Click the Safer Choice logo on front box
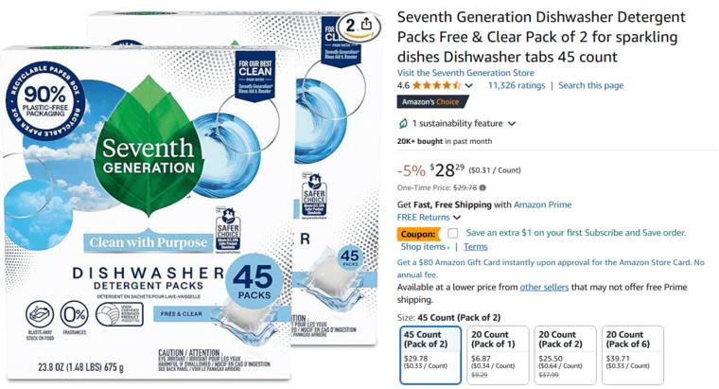Image resolution: width=719 pixels, height=389 pixels. pyautogui.click(x=228, y=228)
